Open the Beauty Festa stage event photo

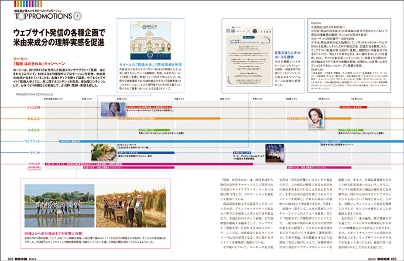(275, 153)
